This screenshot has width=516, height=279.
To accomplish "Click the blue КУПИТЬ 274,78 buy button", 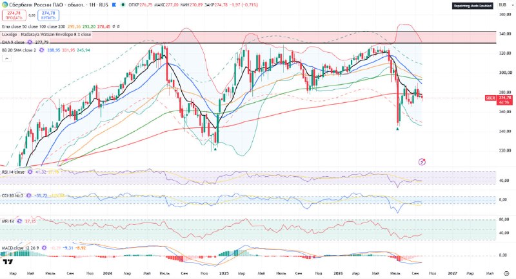I will [48, 15].
